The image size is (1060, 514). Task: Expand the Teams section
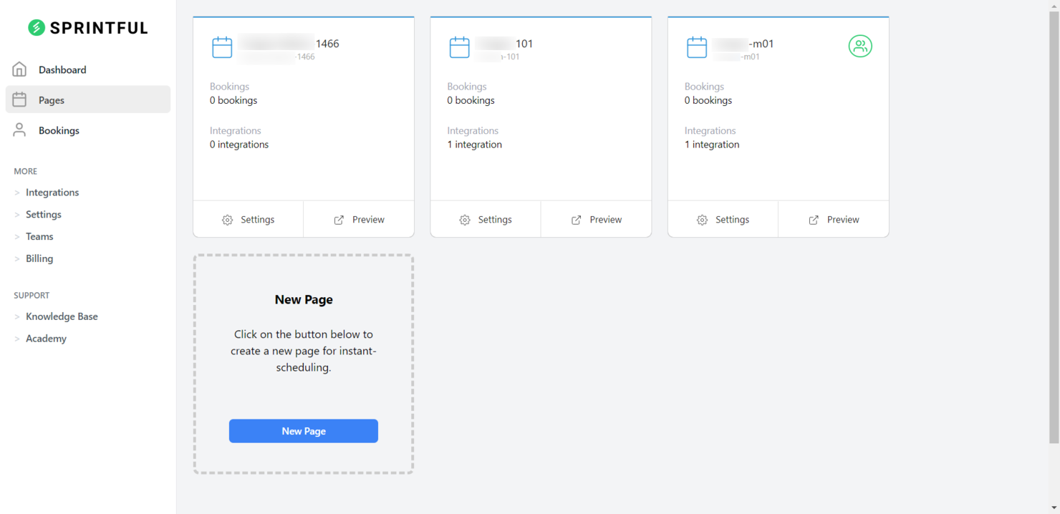[39, 236]
